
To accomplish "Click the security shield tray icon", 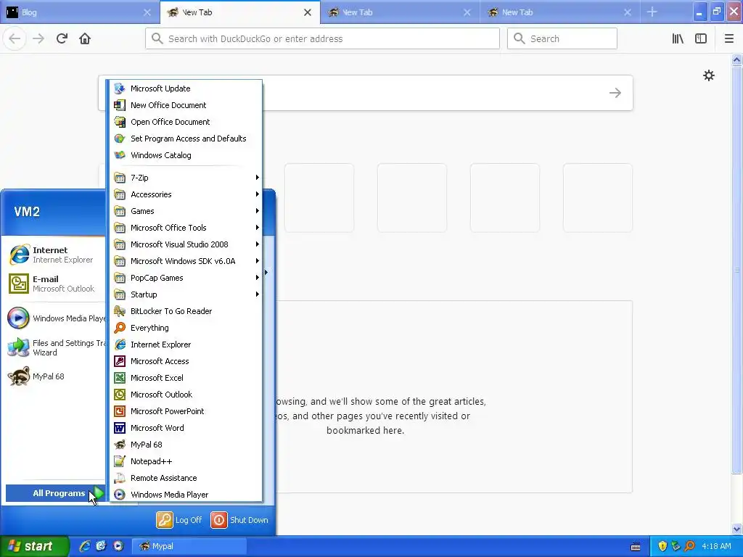I will point(662,546).
